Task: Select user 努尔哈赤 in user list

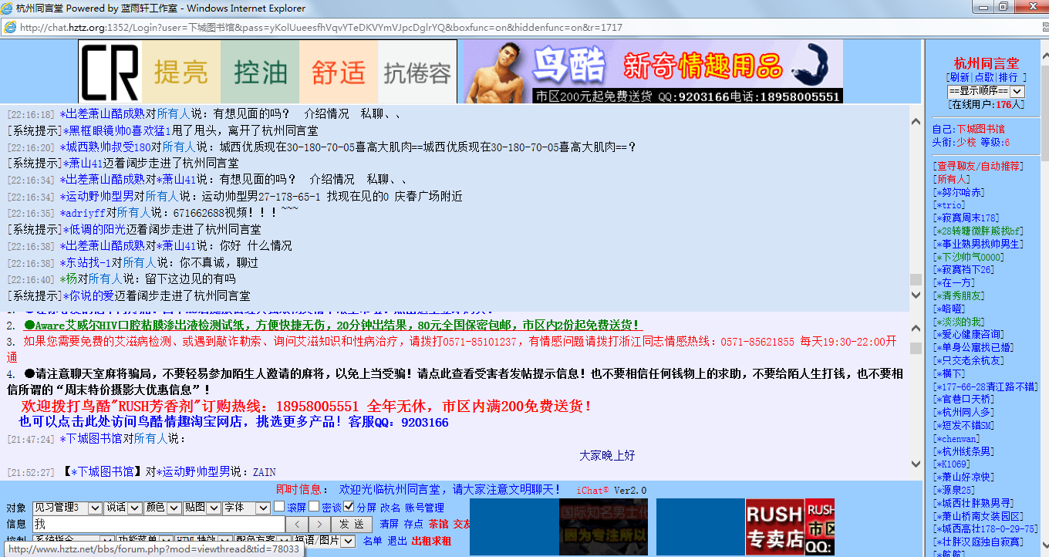Action: tap(957, 192)
